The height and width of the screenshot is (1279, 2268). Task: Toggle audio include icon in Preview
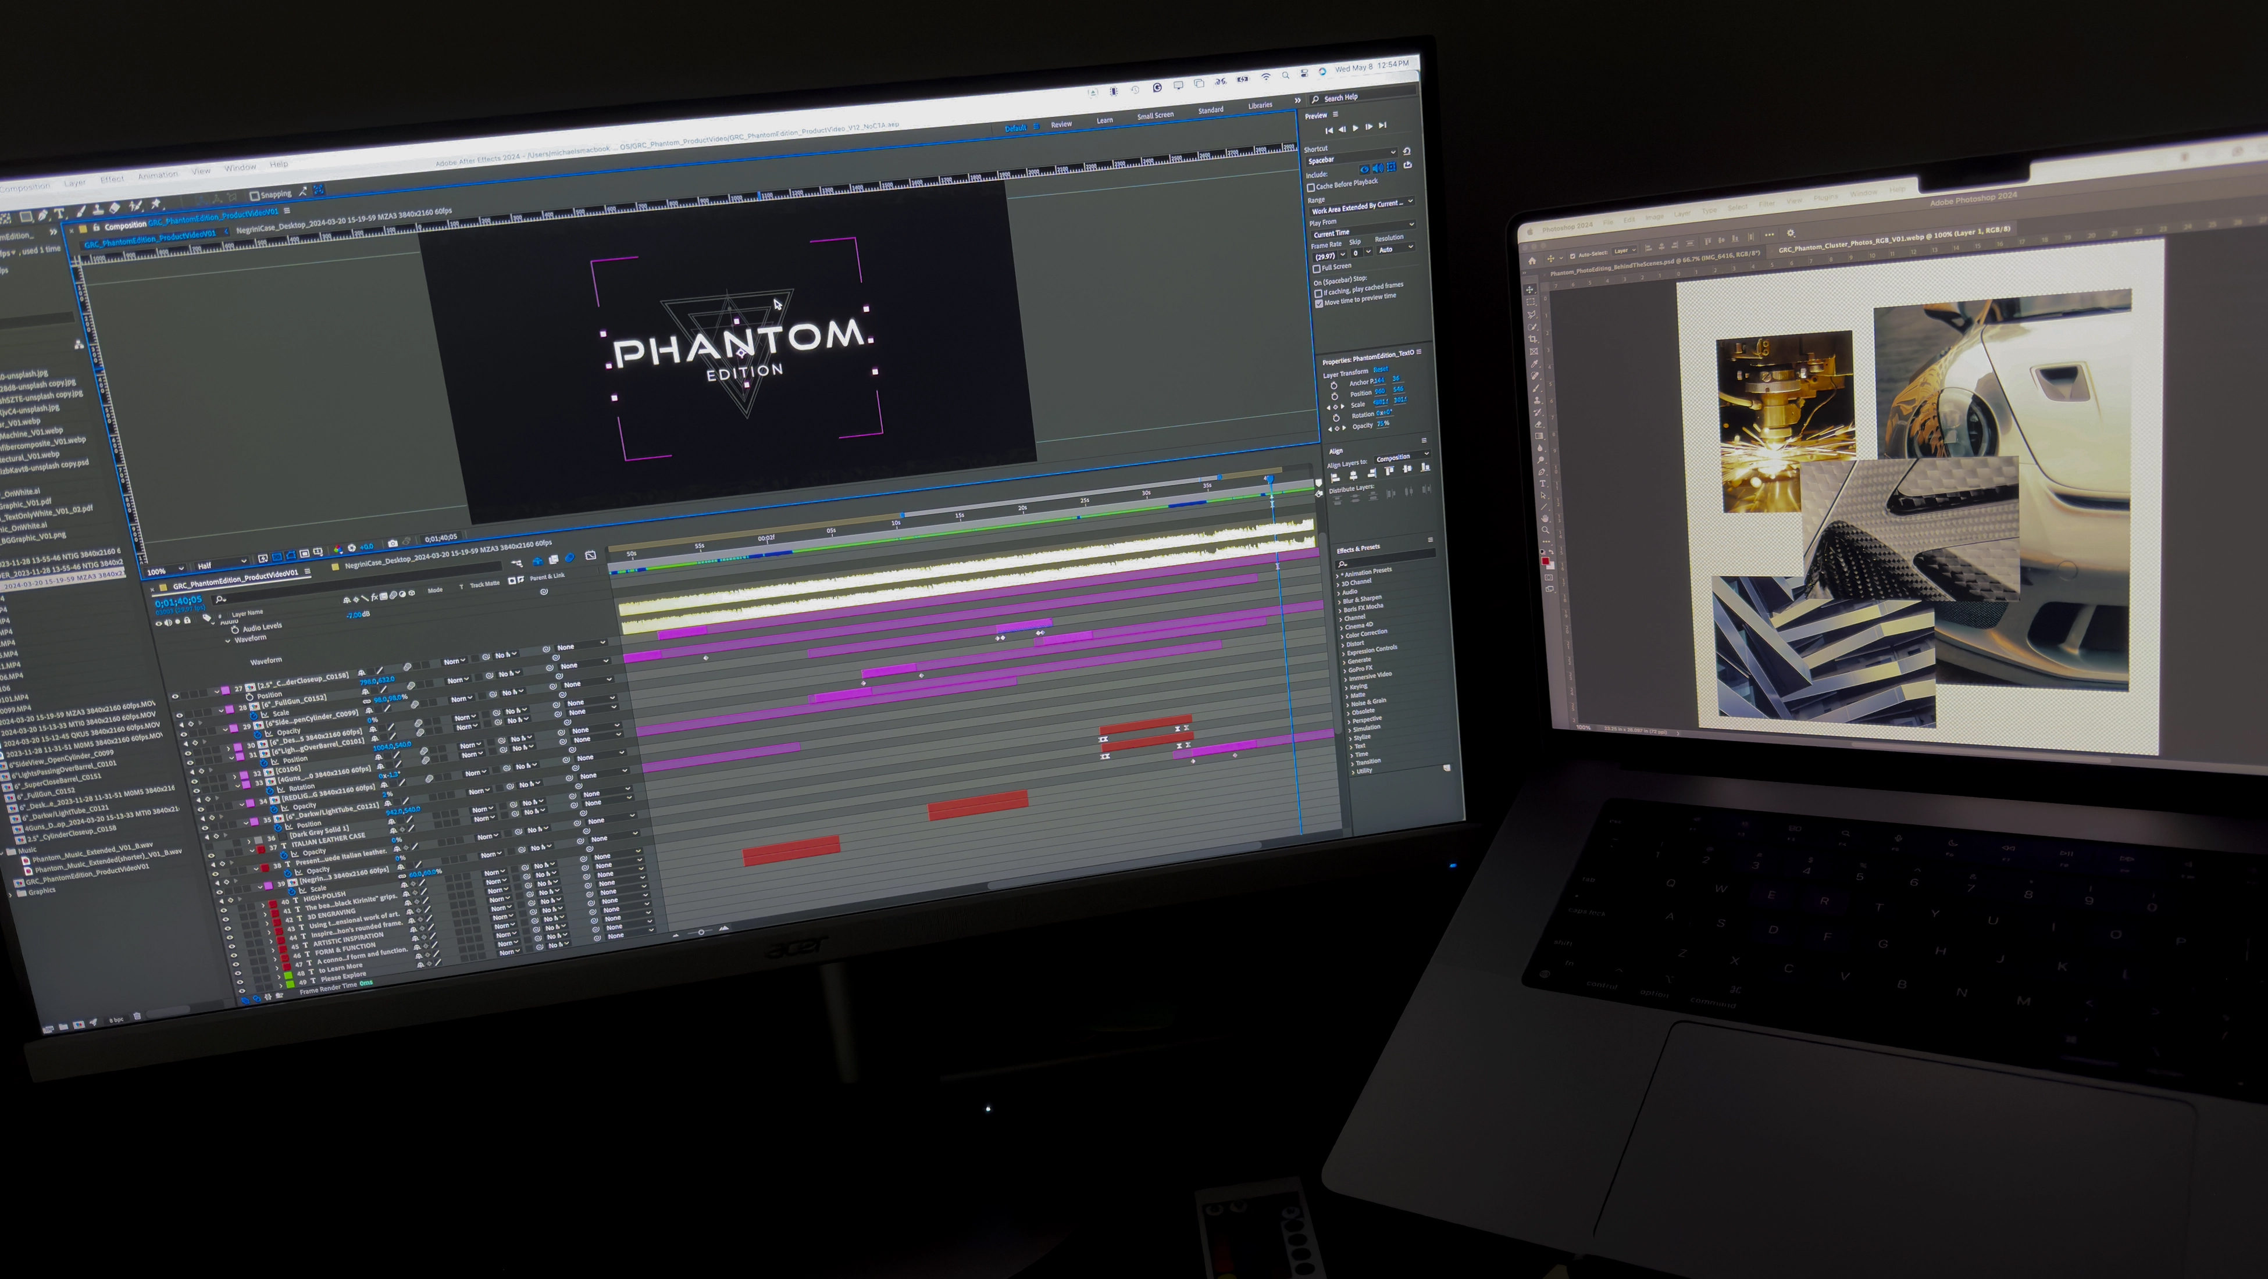1378,168
